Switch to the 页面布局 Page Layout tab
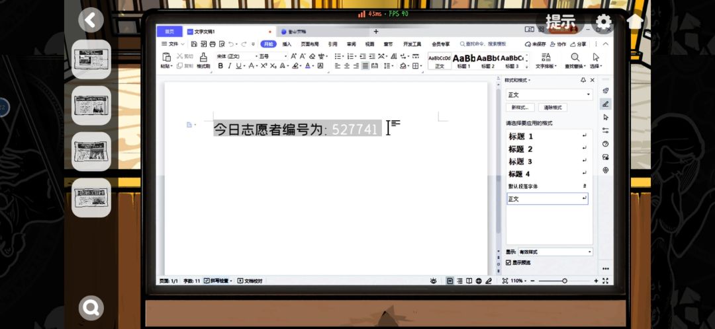This screenshot has height=329, width=715. 310,44
